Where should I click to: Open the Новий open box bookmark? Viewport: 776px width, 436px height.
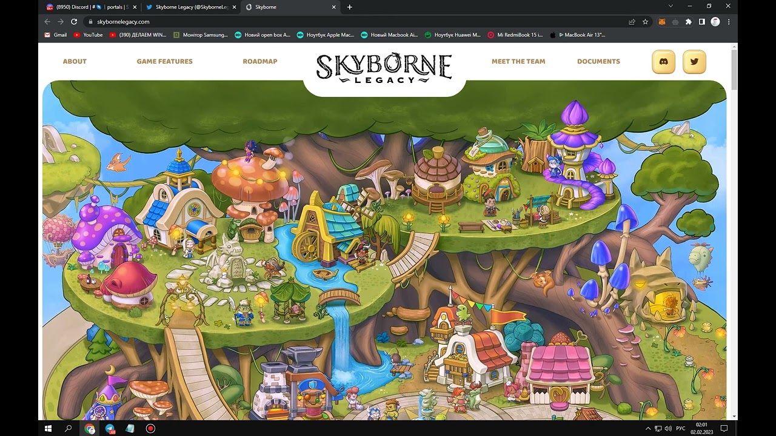[263, 35]
